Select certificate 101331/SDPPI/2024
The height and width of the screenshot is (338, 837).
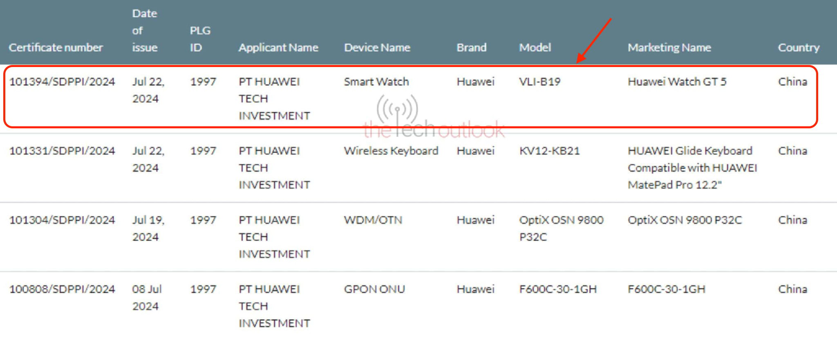pyautogui.click(x=62, y=151)
